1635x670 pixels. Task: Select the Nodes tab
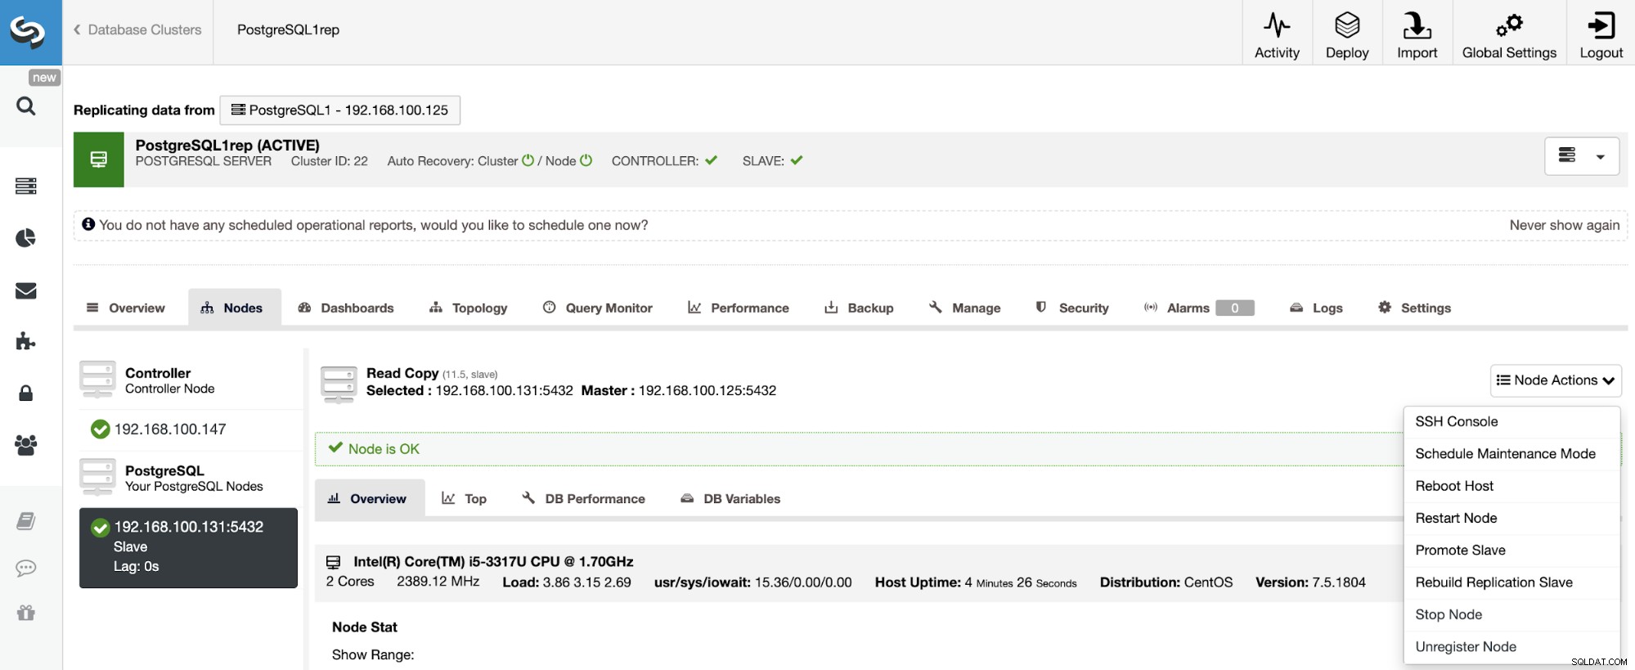coord(234,308)
